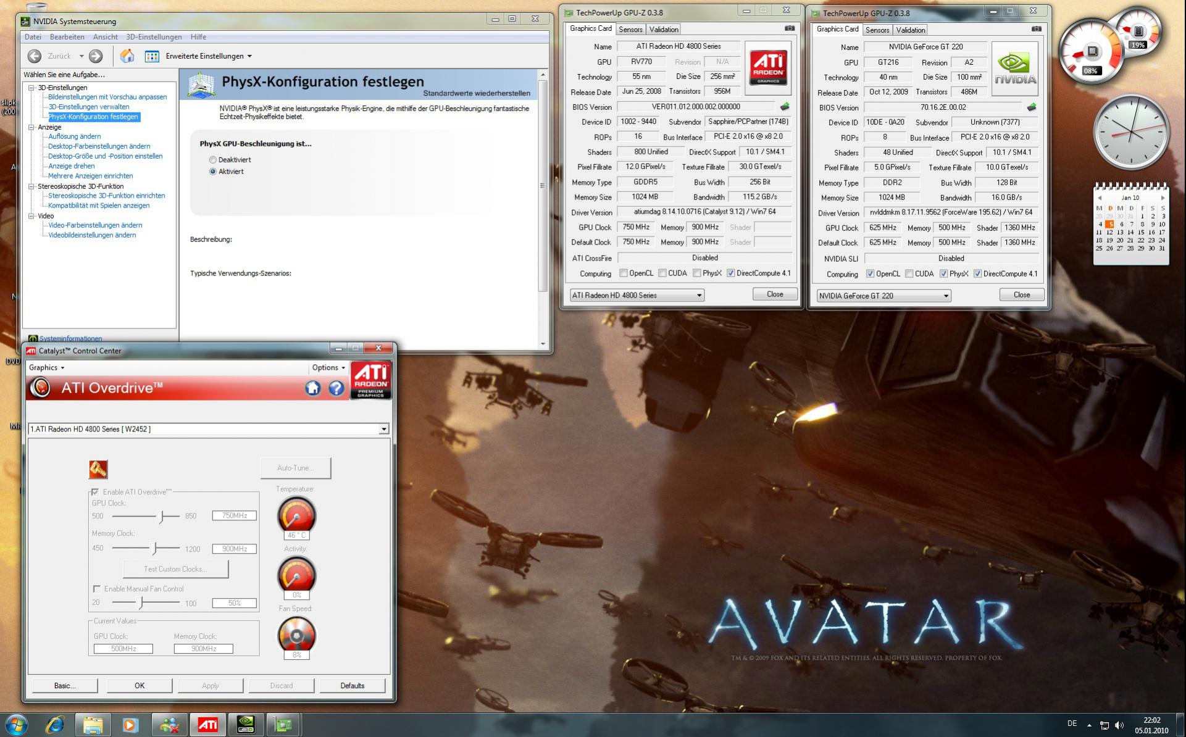
Task: Click the Defaults button in Catalyst
Action: tap(352, 686)
